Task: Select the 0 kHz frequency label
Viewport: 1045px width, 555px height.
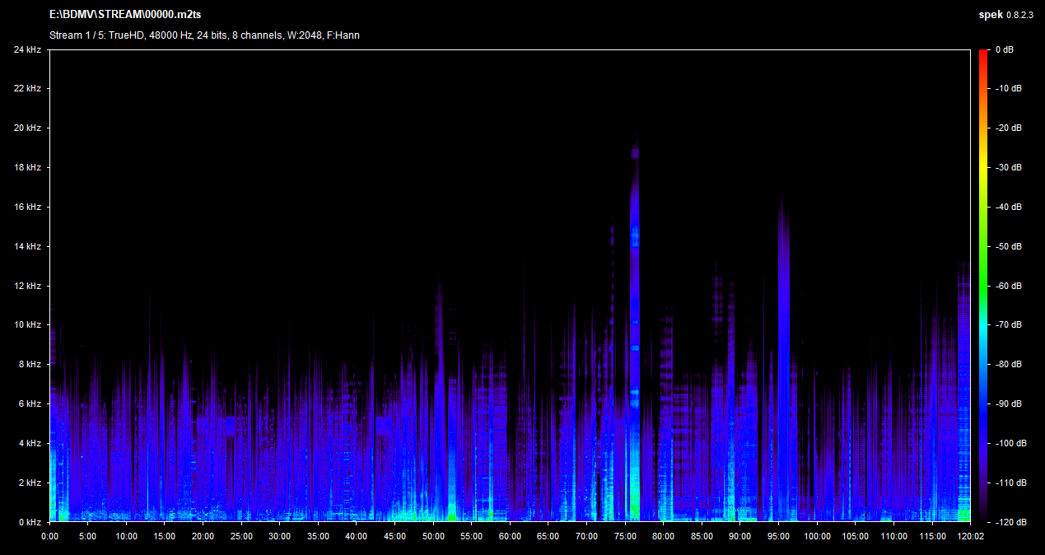Action: point(30,523)
